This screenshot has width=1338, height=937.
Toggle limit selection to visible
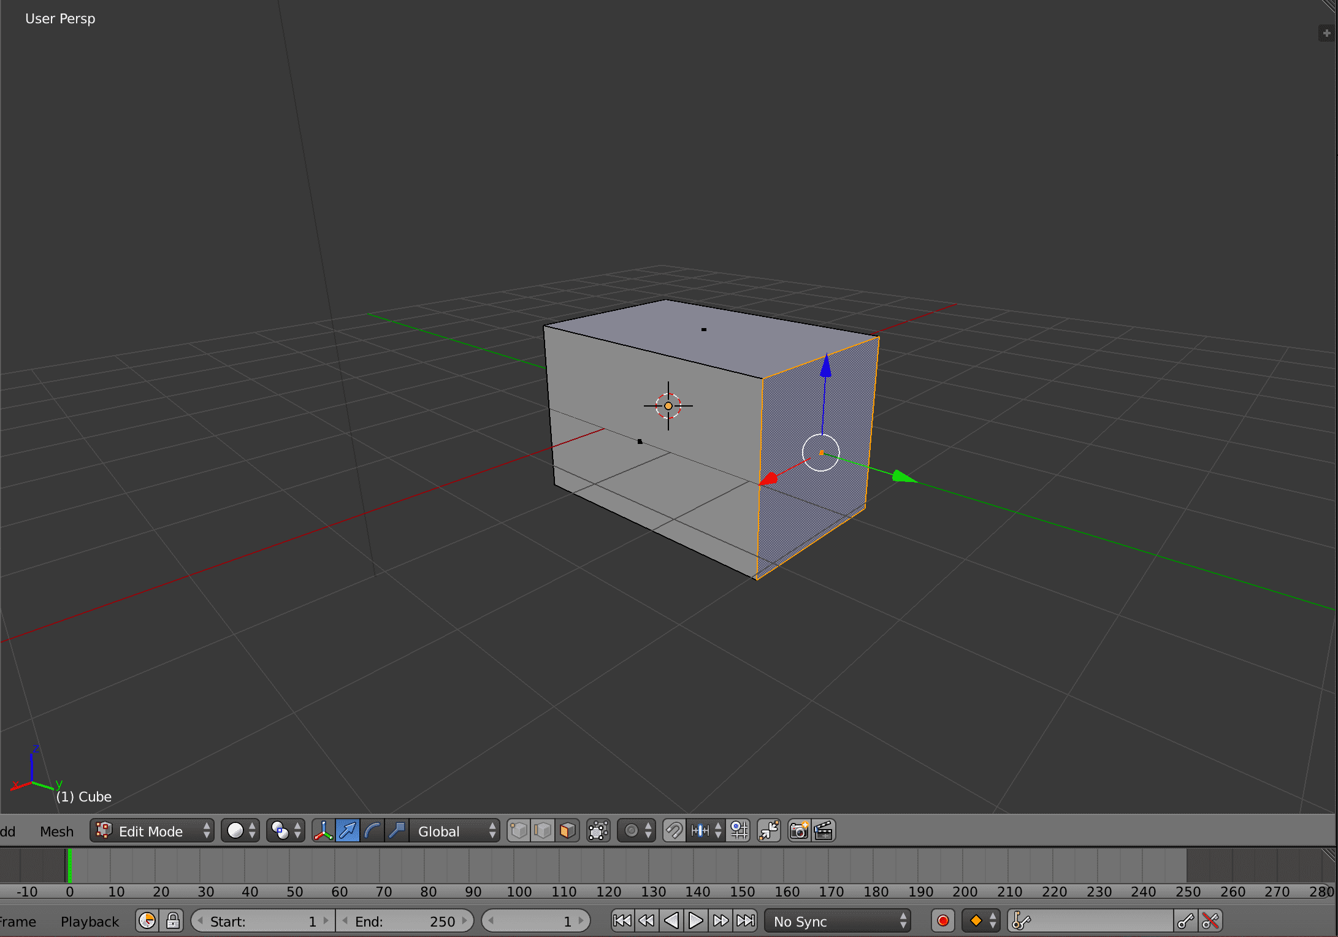(x=598, y=831)
